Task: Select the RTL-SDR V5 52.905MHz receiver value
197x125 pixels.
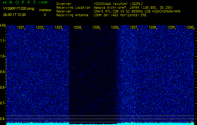Action: pos(137,12)
